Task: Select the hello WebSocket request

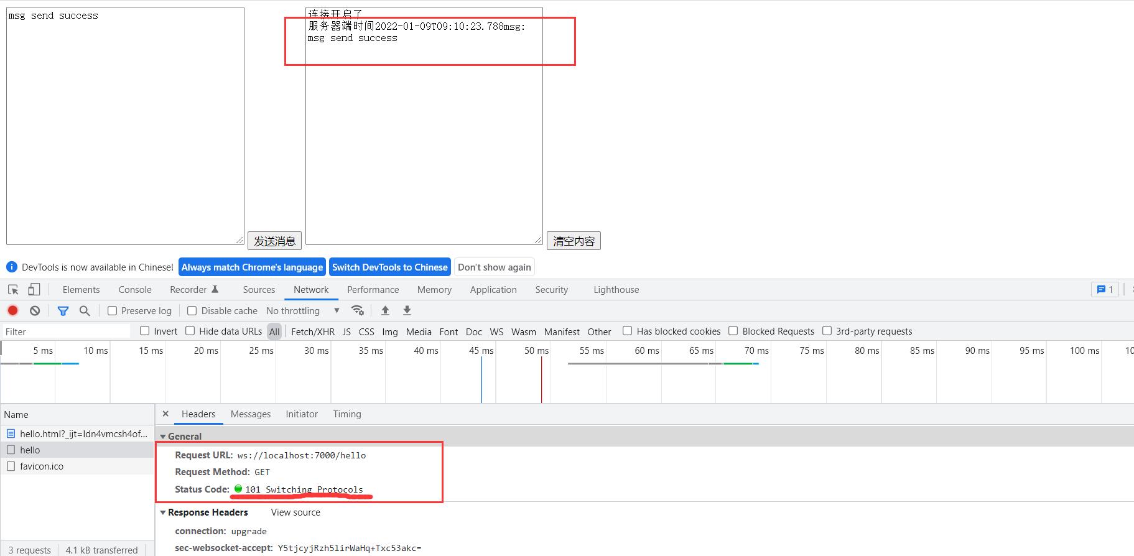Action: point(77,450)
